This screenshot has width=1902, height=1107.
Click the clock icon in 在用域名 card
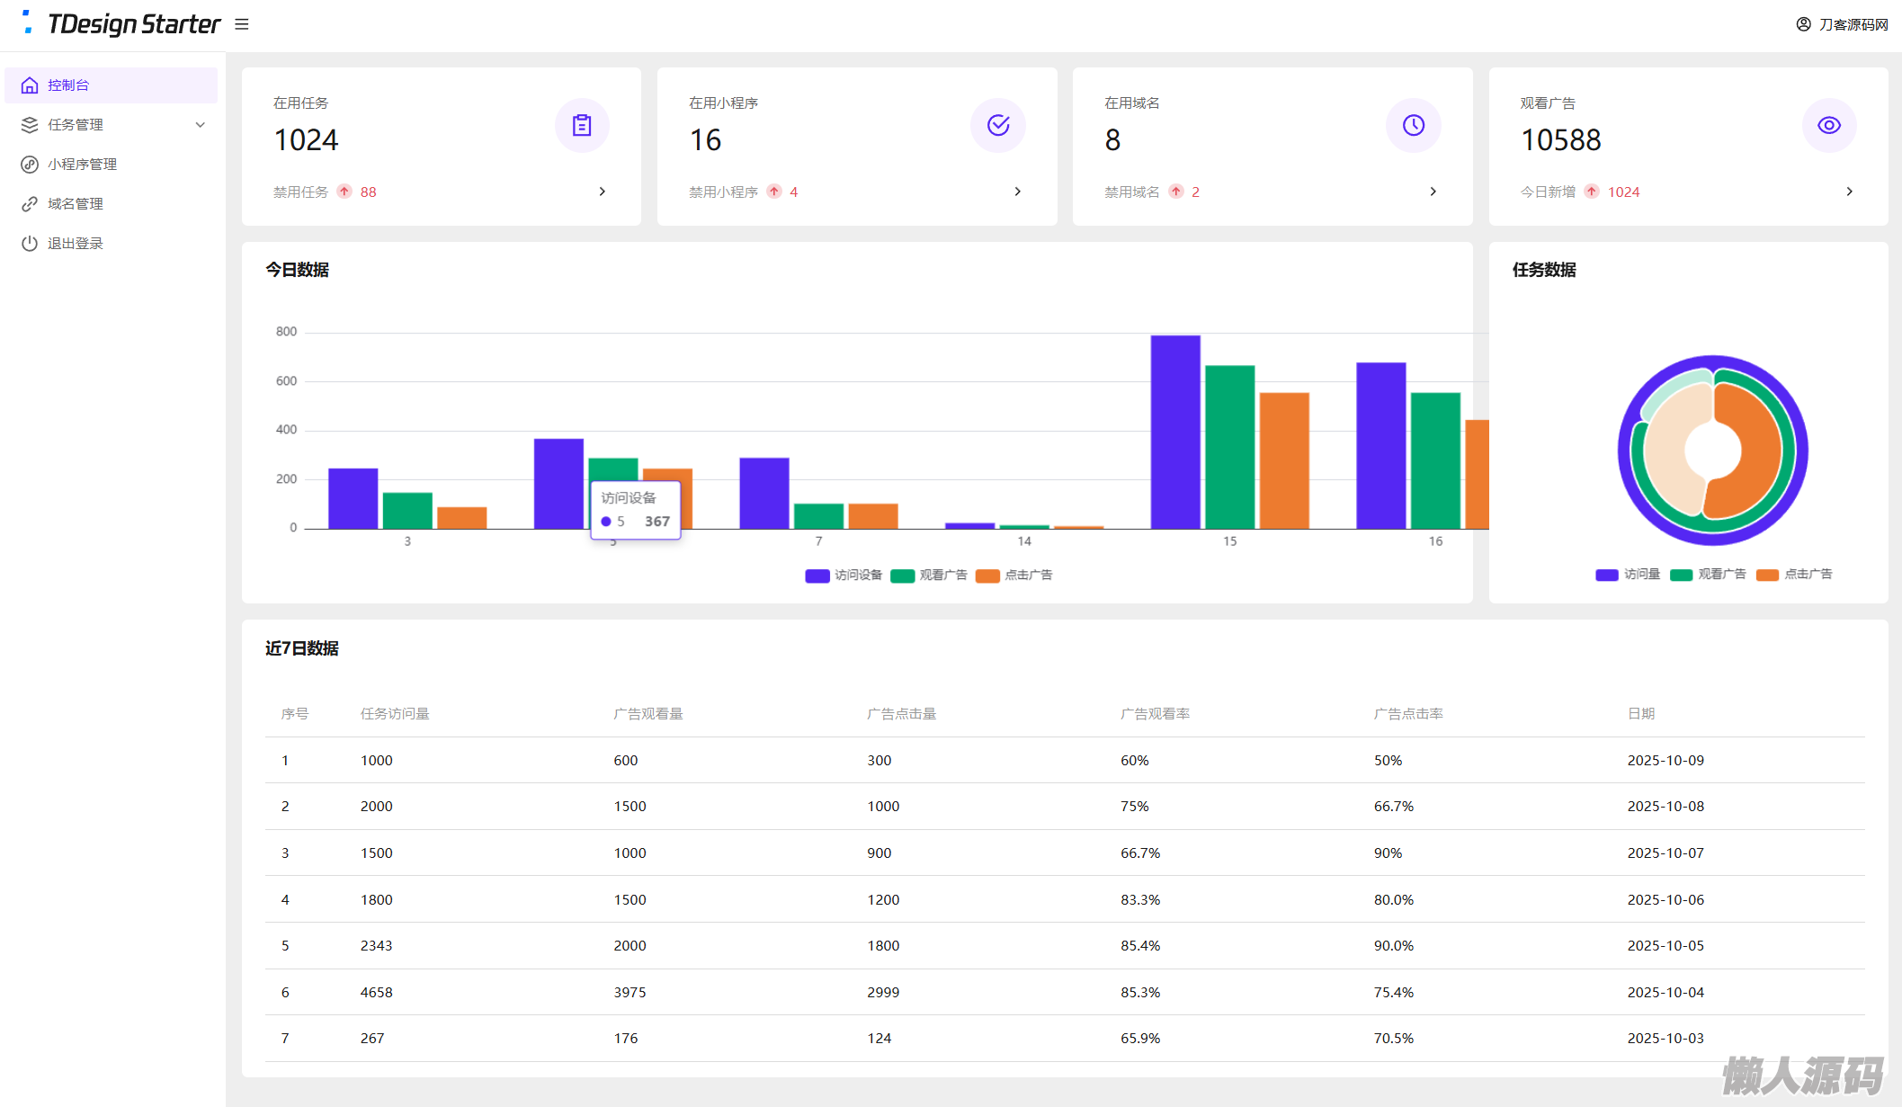1413,125
